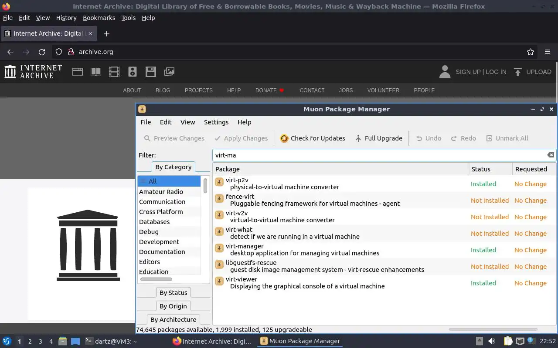Select the By Category filter tab

click(173, 167)
